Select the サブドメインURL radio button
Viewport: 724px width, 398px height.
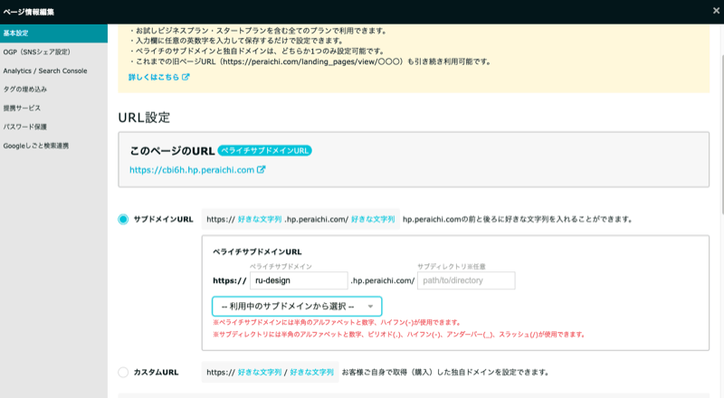click(123, 219)
